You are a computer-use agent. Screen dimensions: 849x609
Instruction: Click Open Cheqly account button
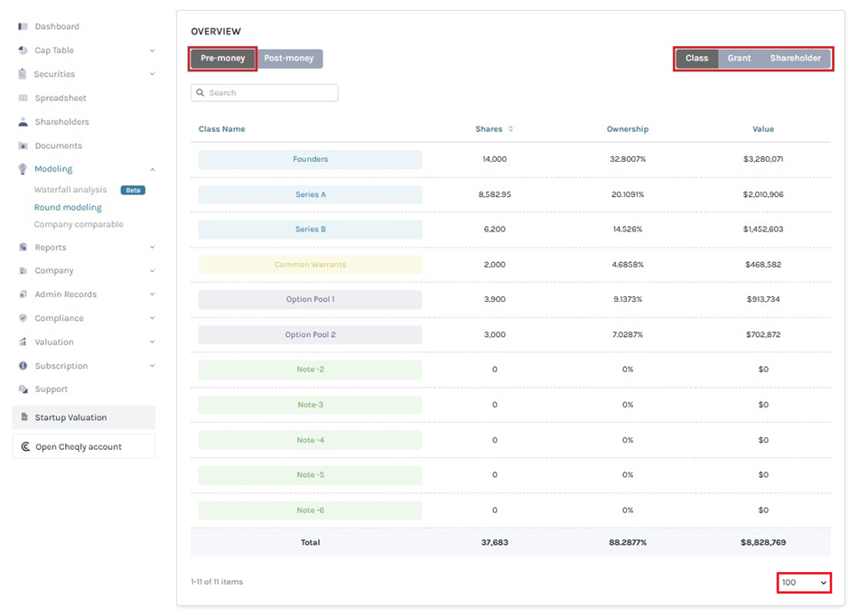coord(83,446)
